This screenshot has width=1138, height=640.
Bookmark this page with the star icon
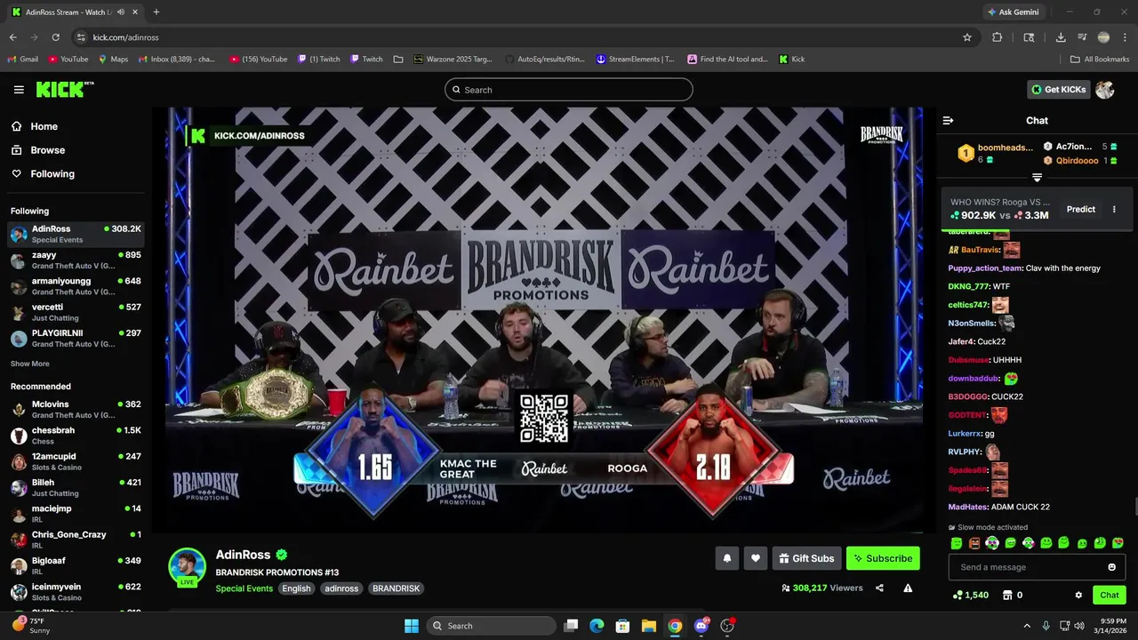click(967, 37)
